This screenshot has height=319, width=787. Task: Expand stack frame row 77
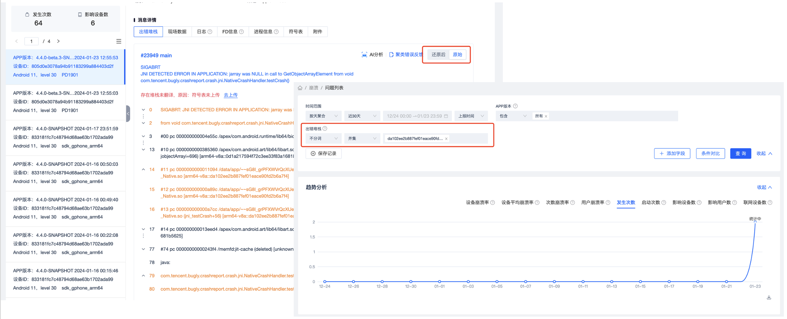point(143,249)
